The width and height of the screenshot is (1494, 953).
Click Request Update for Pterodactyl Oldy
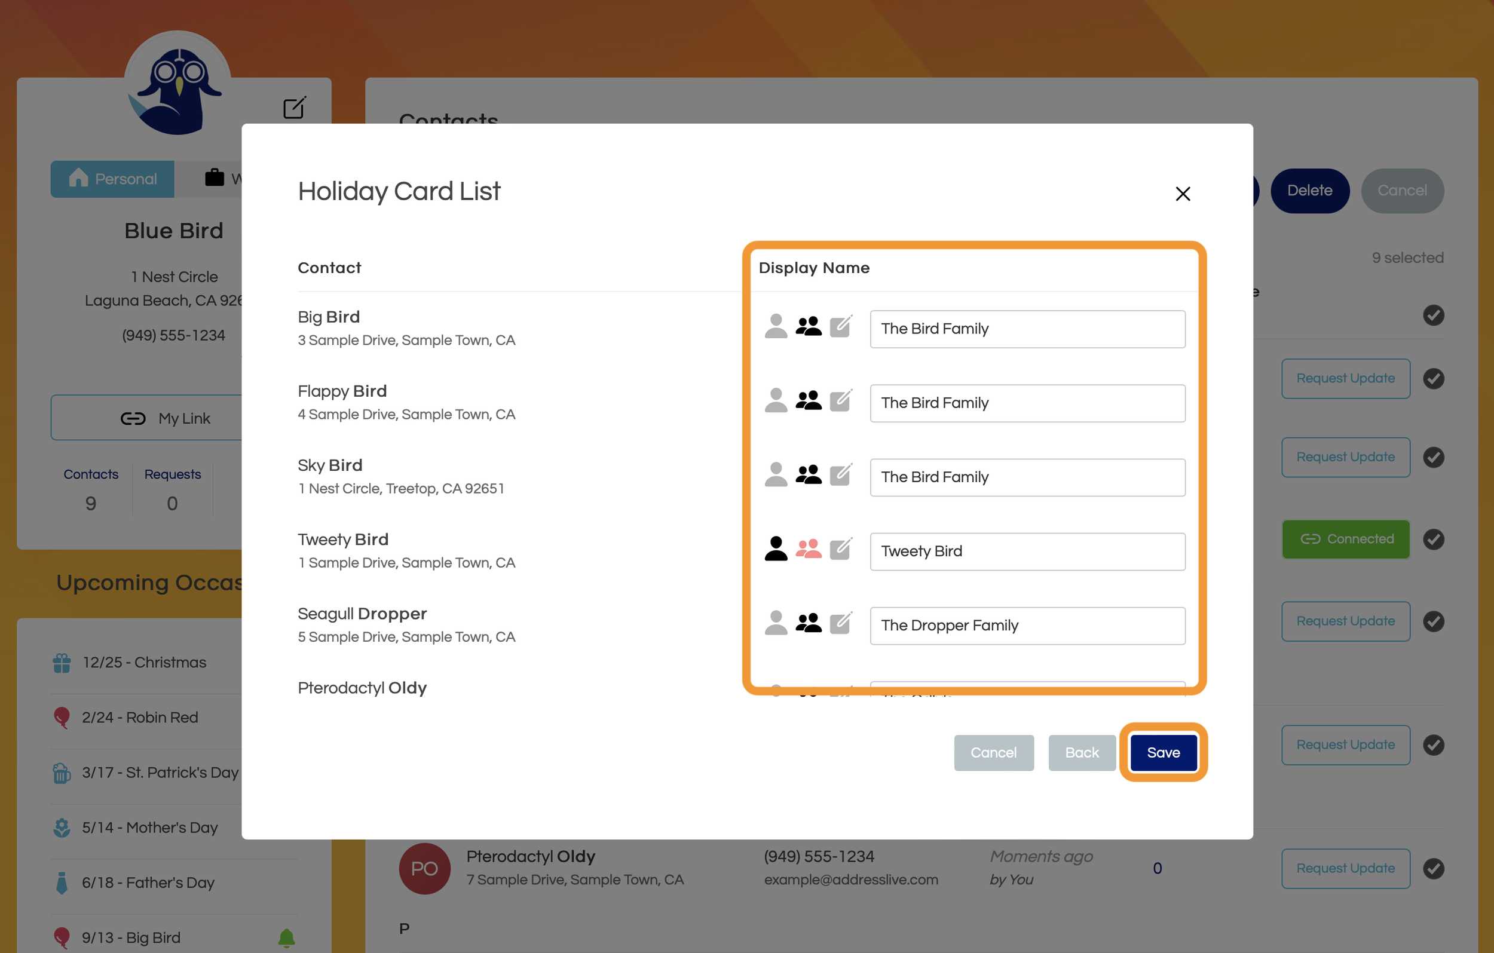[x=1345, y=869]
